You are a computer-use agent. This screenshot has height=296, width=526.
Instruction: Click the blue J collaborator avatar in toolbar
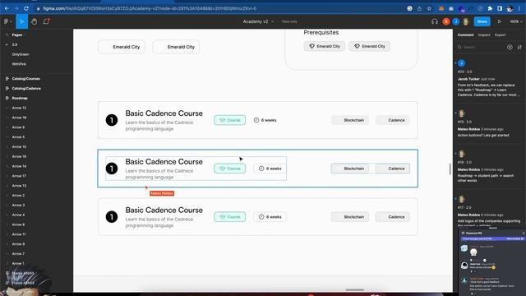pyautogui.click(x=455, y=21)
